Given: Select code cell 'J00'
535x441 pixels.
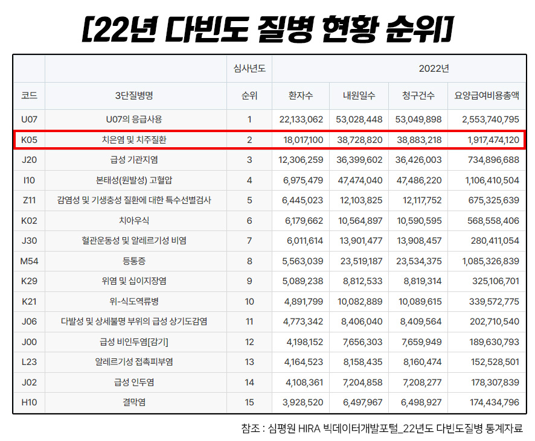Looking at the screenshot, I should (29, 342).
